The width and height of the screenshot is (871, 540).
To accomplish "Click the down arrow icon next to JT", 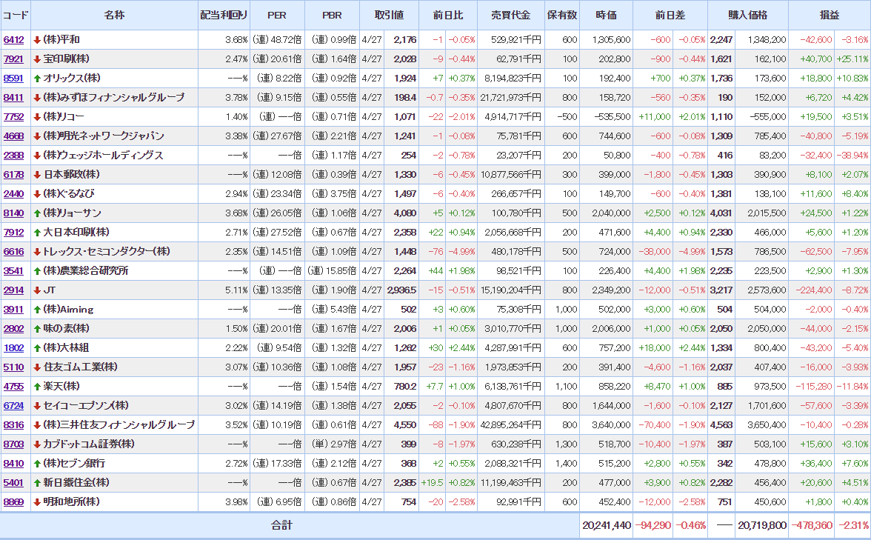I will 37,290.
